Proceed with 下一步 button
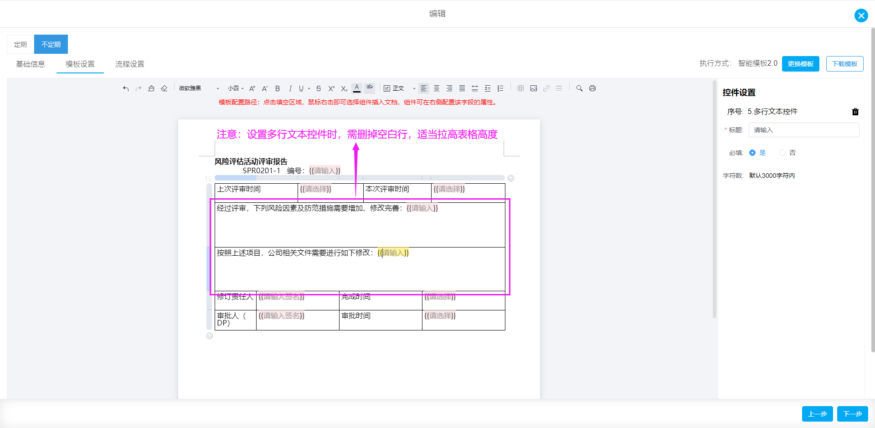The image size is (875, 428). point(853,414)
